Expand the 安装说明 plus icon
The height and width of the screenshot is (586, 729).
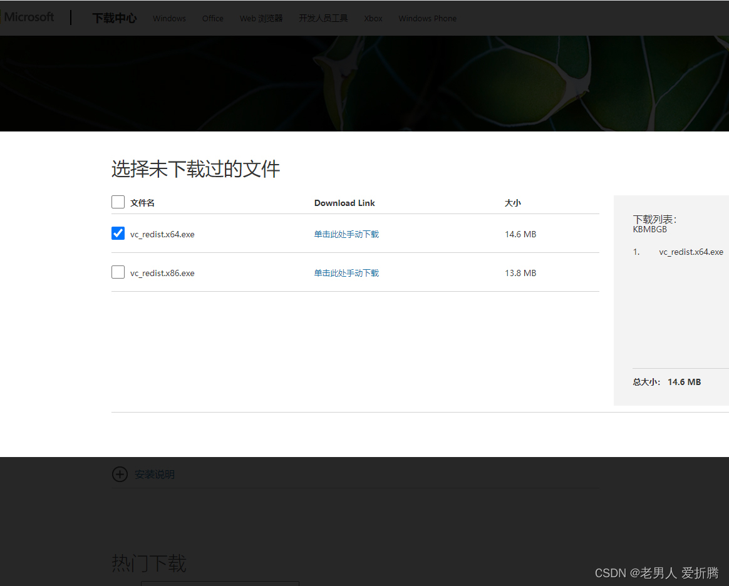[120, 474]
